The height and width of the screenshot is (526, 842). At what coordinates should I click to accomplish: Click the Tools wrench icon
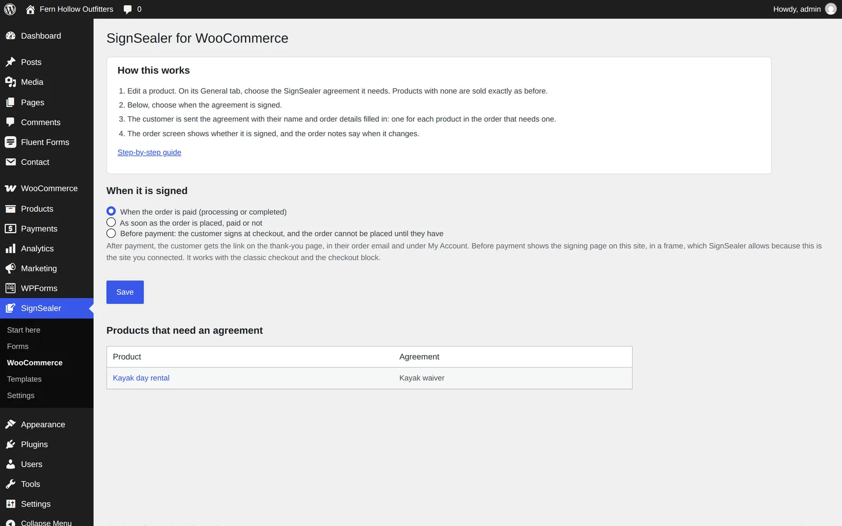pyautogui.click(x=11, y=484)
